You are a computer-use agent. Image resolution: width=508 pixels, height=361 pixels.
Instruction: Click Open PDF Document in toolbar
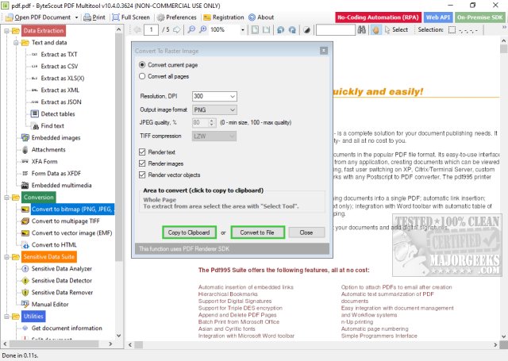[38, 17]
